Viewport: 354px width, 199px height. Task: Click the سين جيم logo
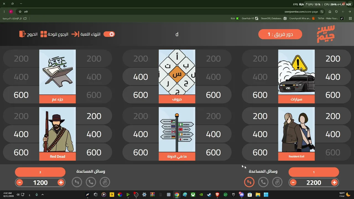326,34
